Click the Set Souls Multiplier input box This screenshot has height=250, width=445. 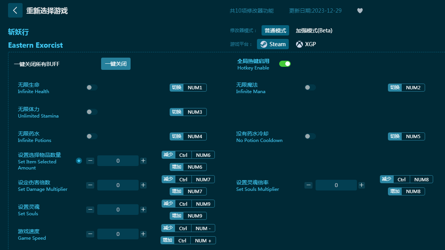[336, 185]
